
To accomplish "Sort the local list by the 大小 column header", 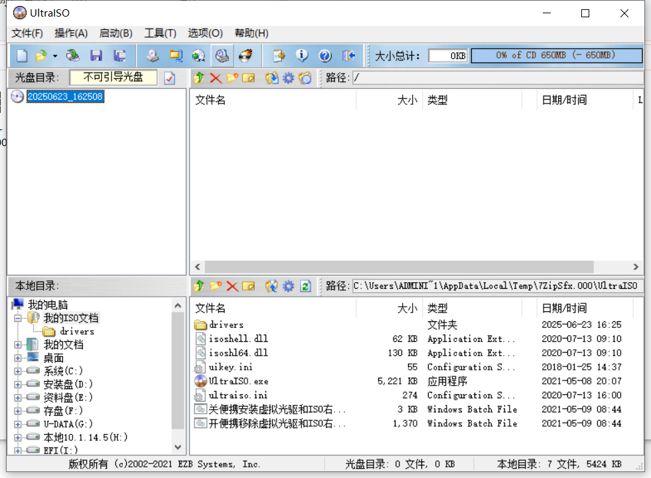I will pyautogui.click(x=390, y=308).
